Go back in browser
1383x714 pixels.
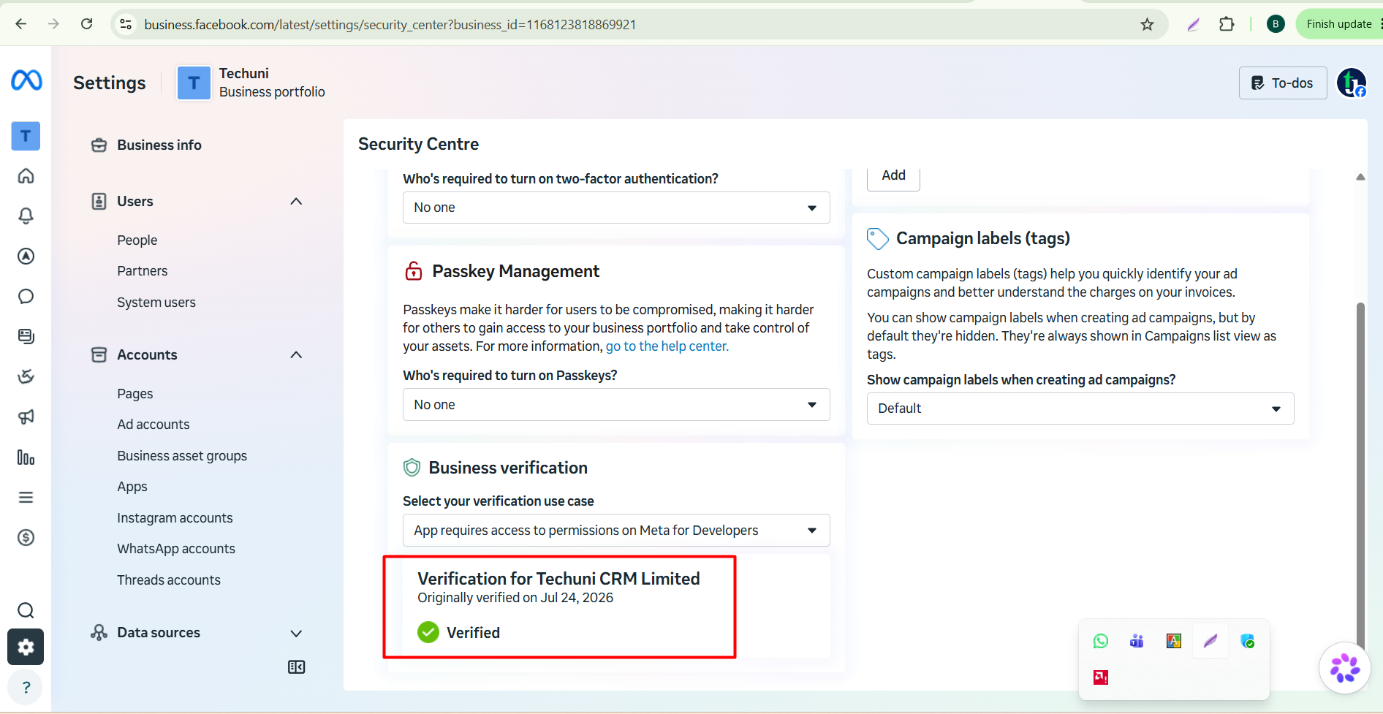point(21,24)
